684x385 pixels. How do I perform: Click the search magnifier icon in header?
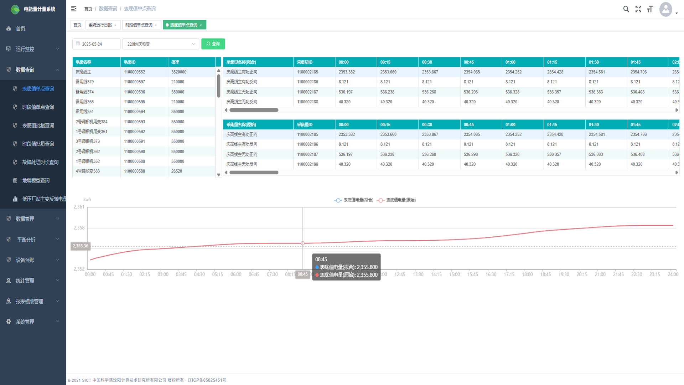[x=626, y=9]
